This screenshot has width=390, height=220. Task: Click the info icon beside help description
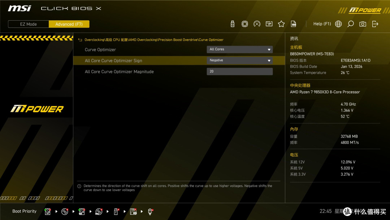79,186
